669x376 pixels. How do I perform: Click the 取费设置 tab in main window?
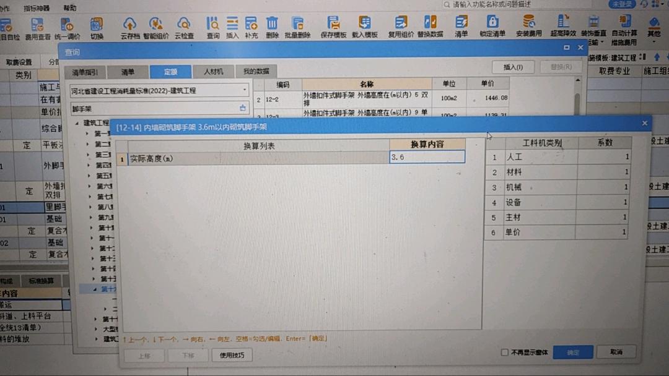point(19,62)
